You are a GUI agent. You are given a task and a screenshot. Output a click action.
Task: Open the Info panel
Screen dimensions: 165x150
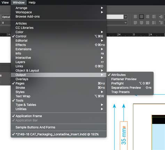pyautogui.click(x=59, y=53)
